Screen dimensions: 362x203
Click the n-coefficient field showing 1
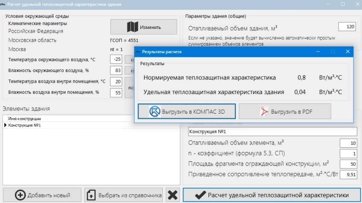point(348,154)
